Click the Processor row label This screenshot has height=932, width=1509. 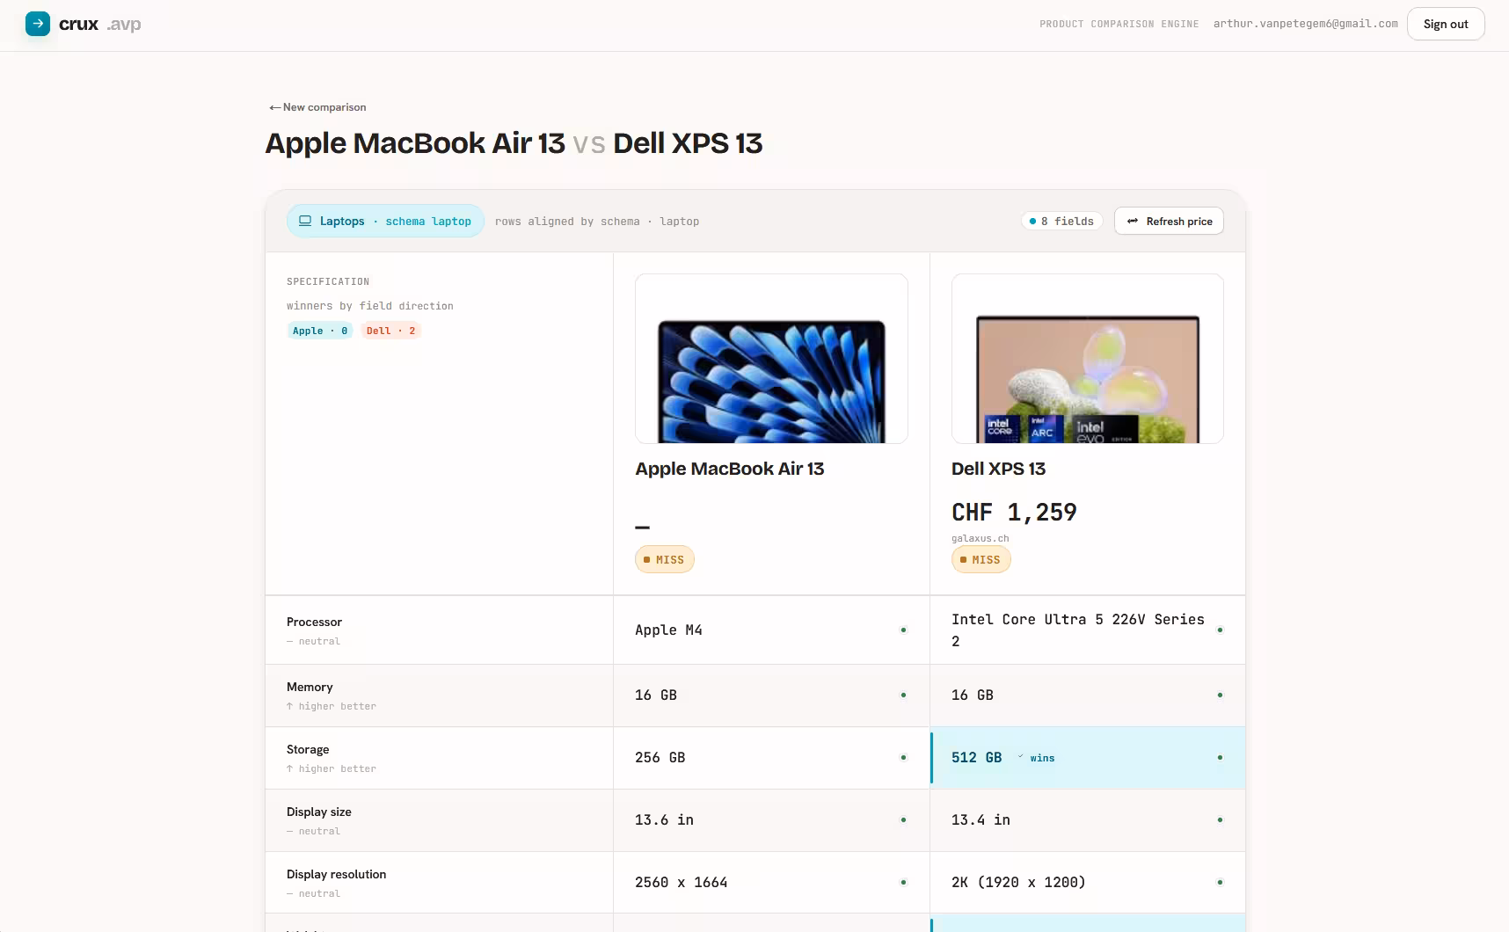(314, 622)
